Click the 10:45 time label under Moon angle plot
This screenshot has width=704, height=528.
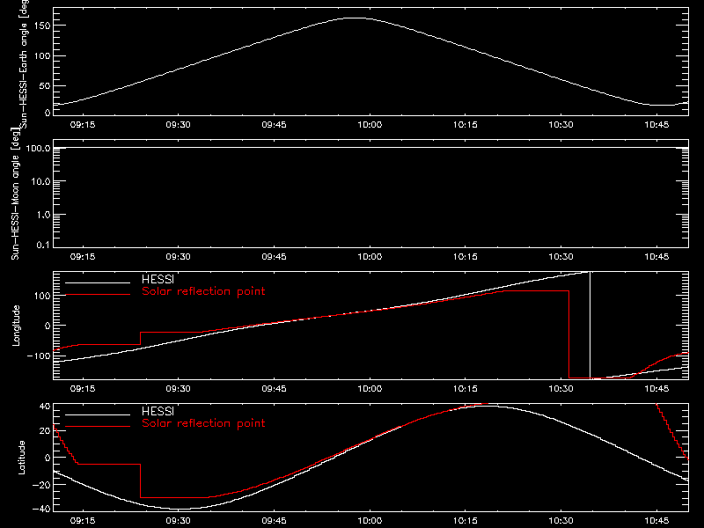coord(656,257)
